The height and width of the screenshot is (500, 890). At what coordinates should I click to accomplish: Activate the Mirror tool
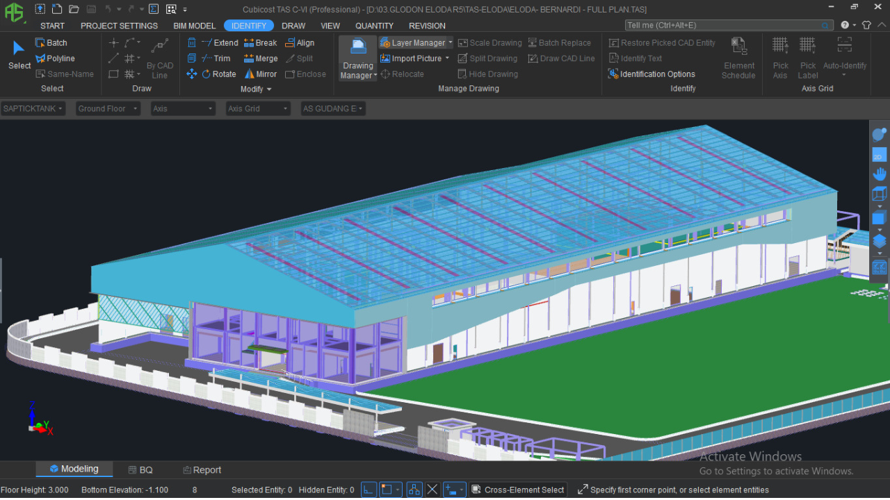coord(261,74)
